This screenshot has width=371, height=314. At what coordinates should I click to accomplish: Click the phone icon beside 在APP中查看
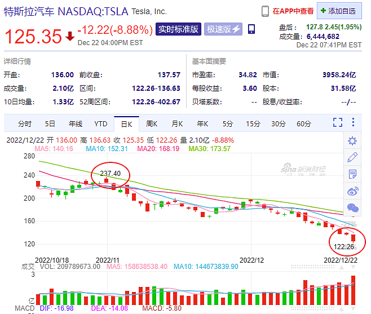(x=265, y=11)
